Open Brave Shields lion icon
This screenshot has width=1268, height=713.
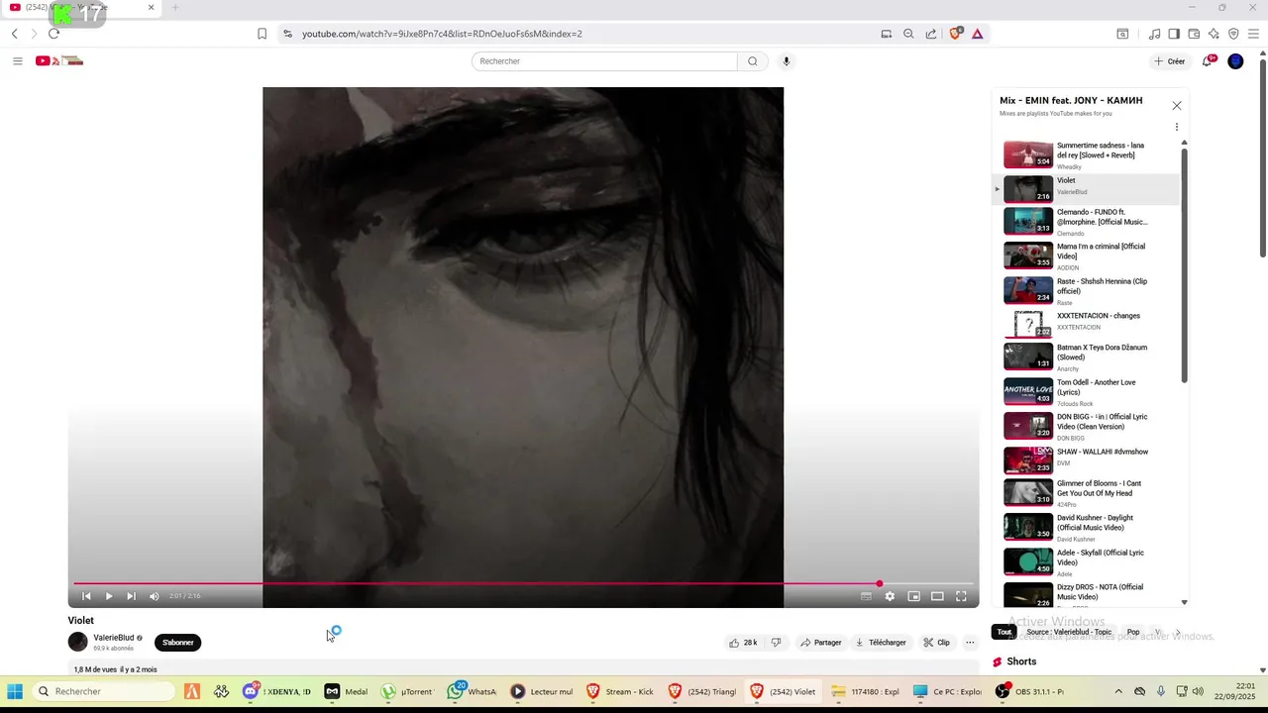[955, 33]
